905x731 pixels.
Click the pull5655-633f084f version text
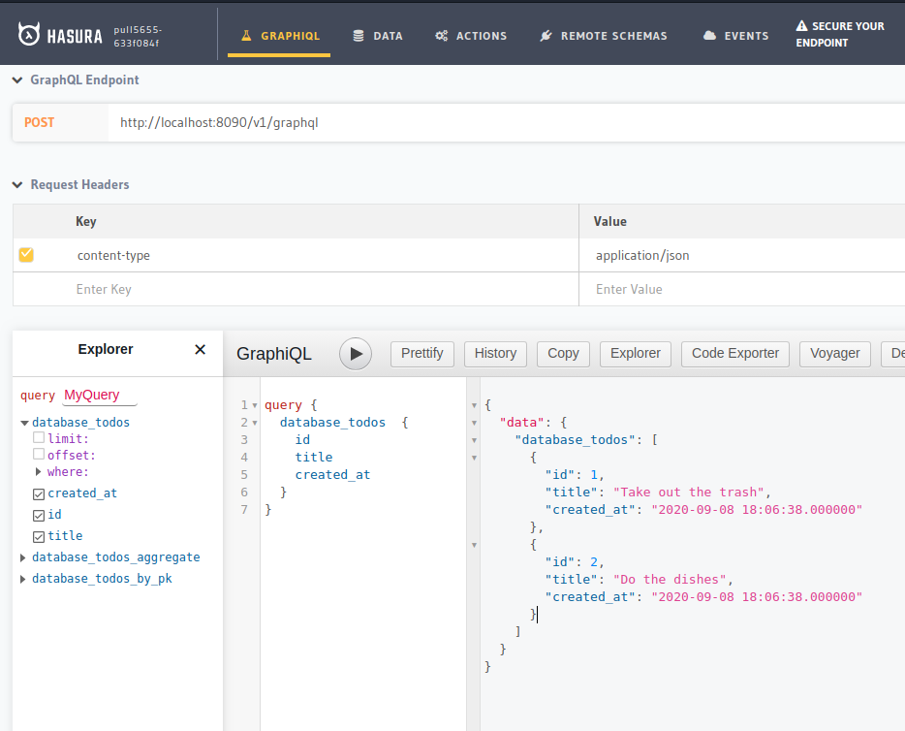tap(138, 36)
